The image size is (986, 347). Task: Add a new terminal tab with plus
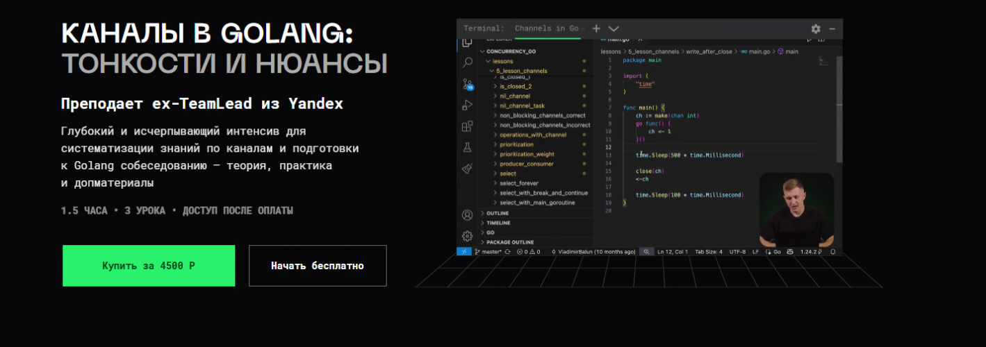[595, 29]
